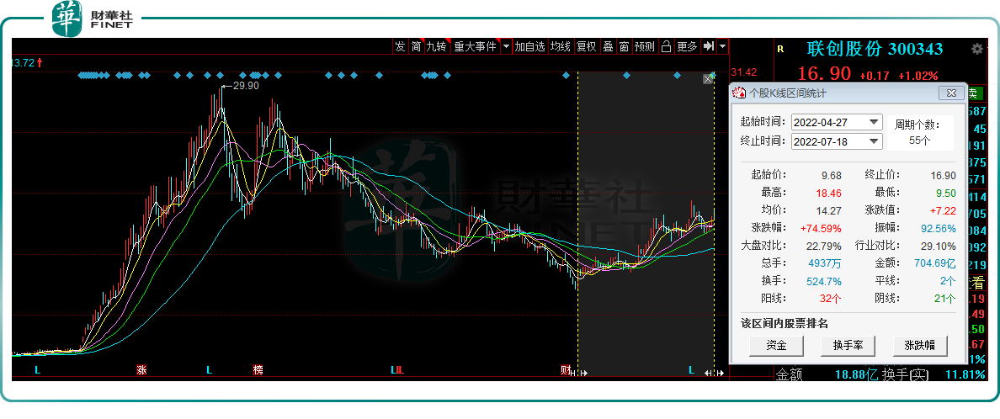Screen dimensions: 1000x419
Task: Click the 财華社 FINET logo
Action: (x=93, y=17)
